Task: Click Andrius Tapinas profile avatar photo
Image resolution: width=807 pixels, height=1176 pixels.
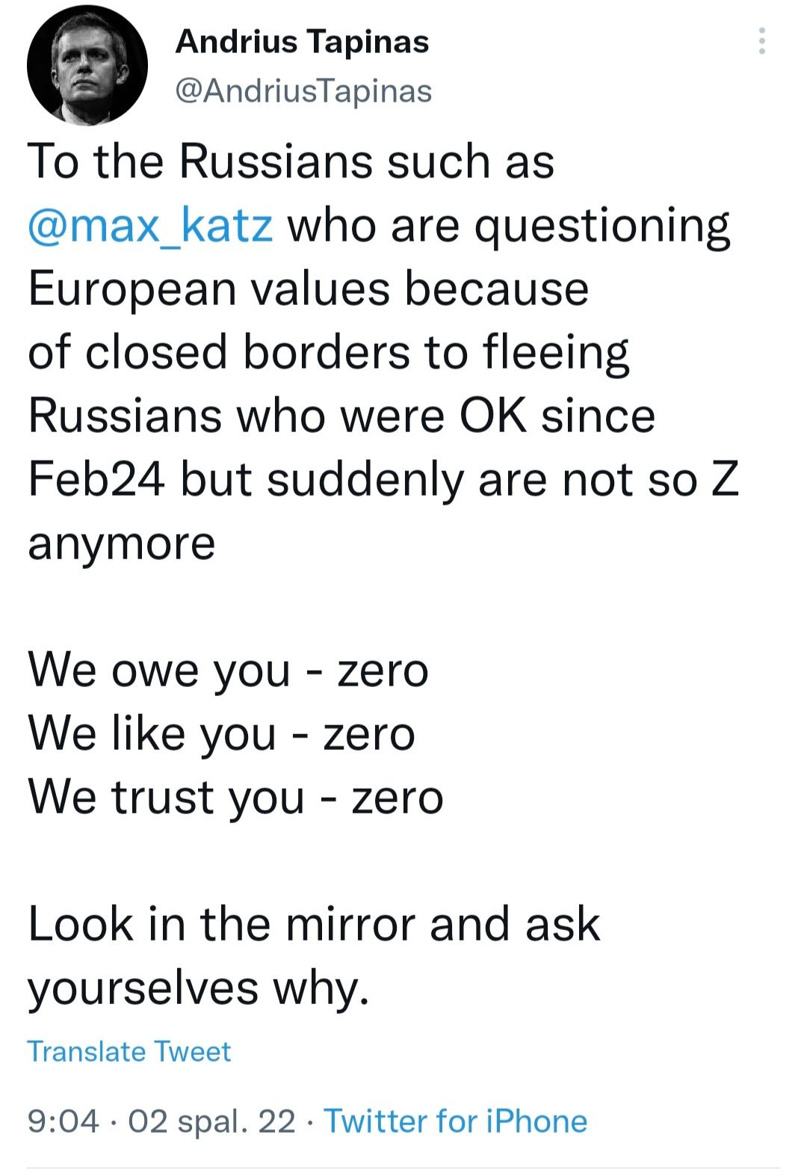Action: click(x=87, y=65)
